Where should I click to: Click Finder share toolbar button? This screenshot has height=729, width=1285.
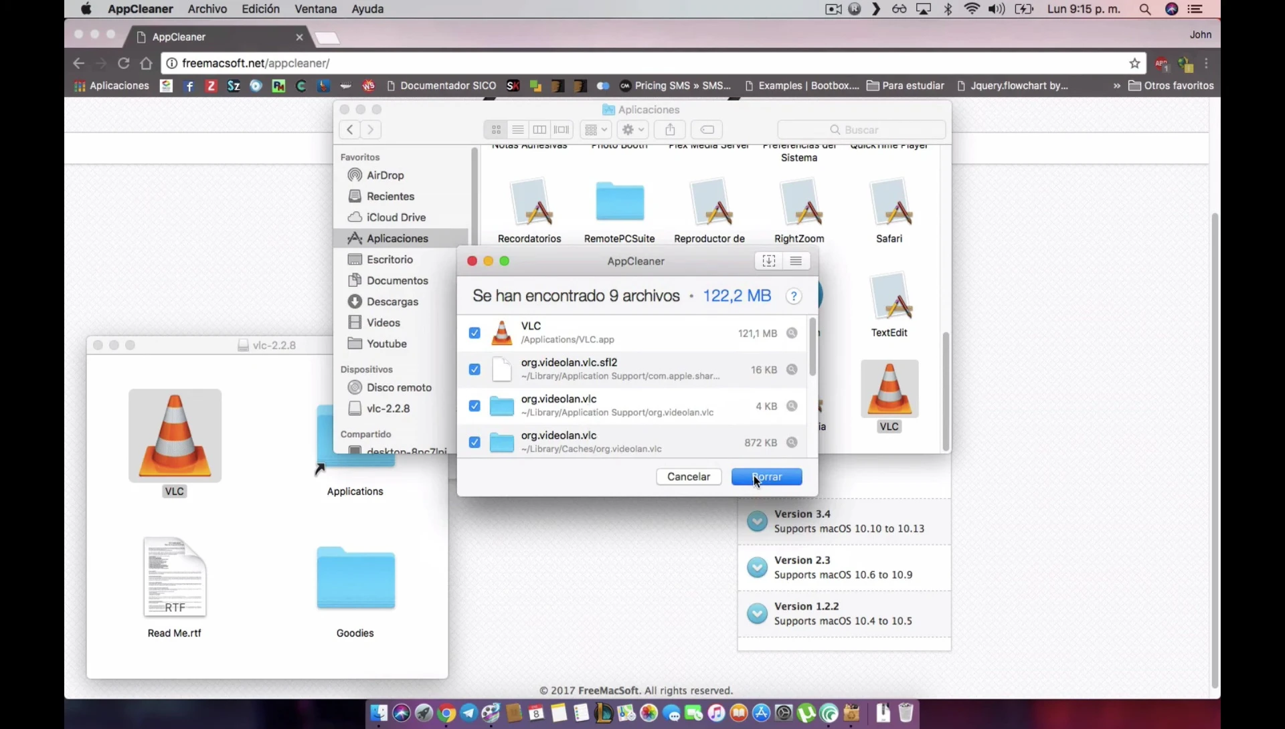(670, 130)
